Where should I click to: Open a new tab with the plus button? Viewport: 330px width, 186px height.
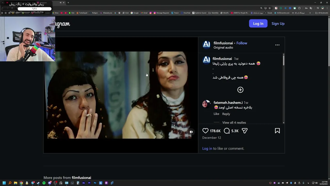point(68,3)
